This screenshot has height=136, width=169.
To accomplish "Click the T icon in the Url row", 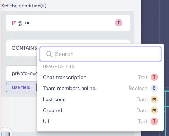I will 154,121.
